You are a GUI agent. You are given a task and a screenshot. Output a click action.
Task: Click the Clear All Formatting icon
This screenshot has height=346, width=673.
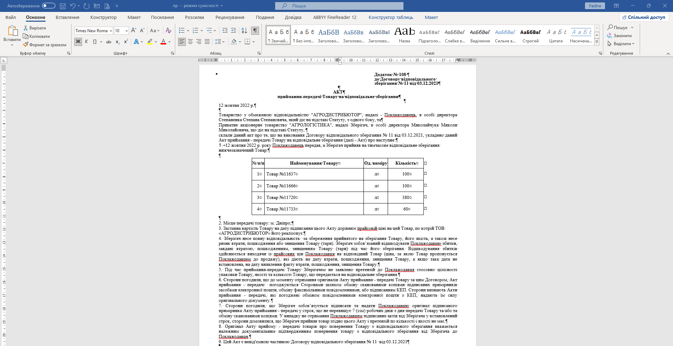[168, 30]
